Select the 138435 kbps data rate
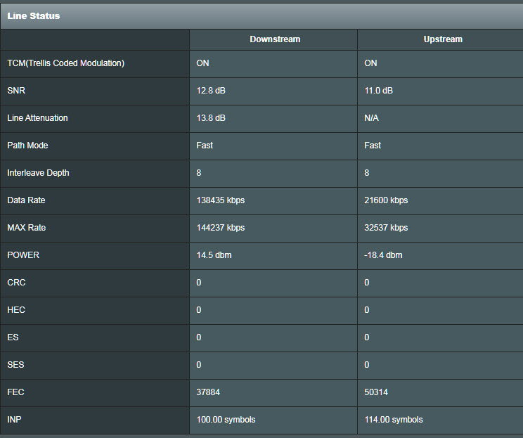 tap(221, 200)
